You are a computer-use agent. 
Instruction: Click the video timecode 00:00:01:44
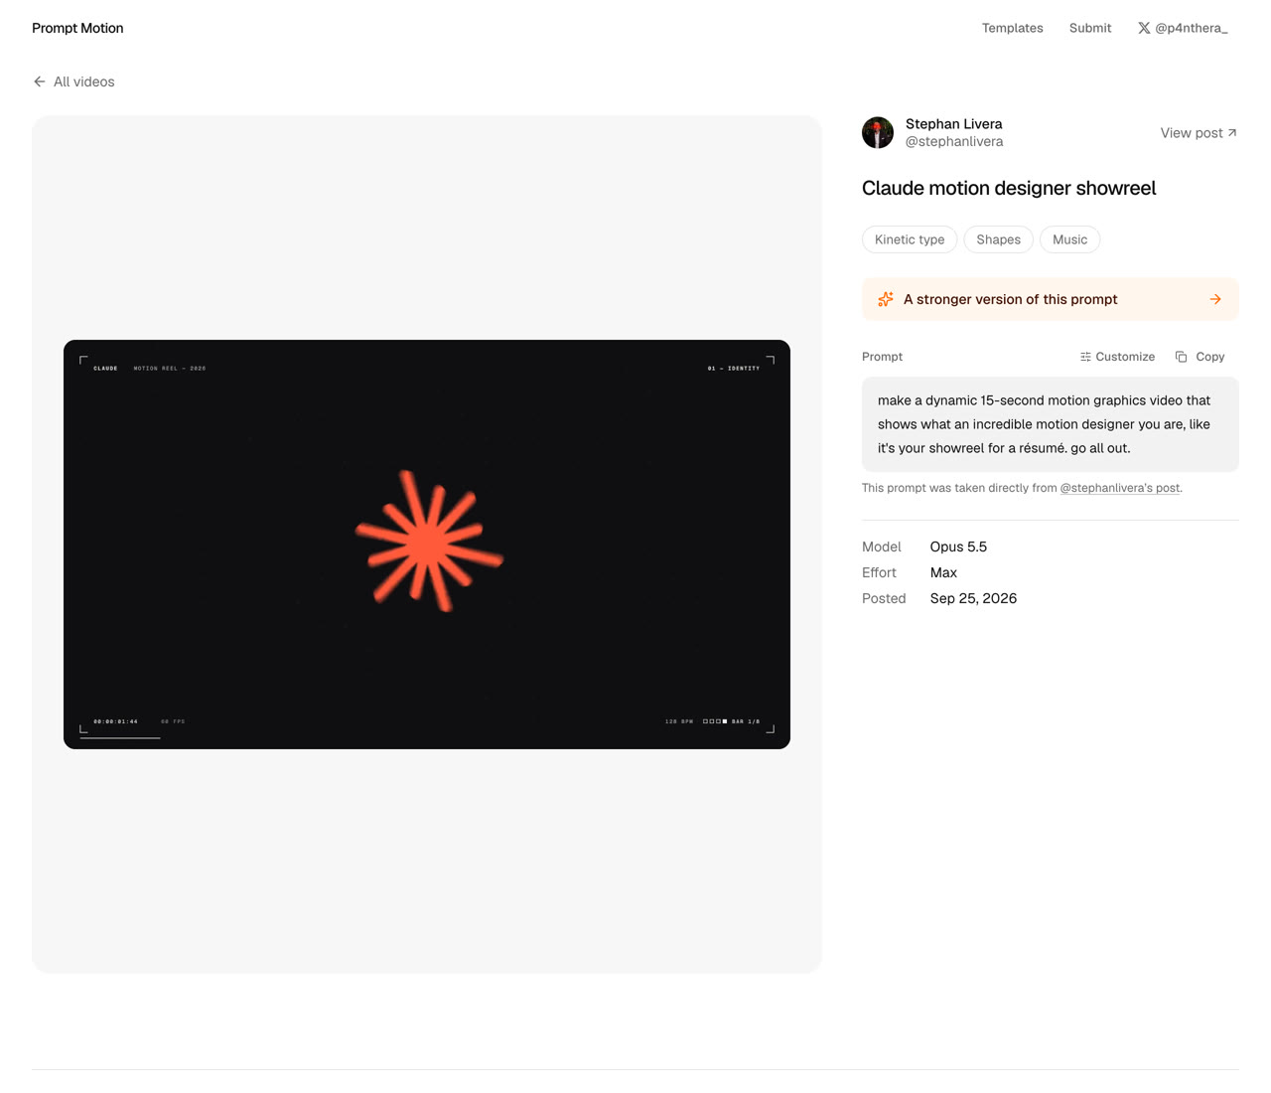(116, 721)
